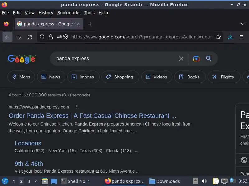Open the Bookmarks menu
This screenshot has width=249, height=186.
69,13
